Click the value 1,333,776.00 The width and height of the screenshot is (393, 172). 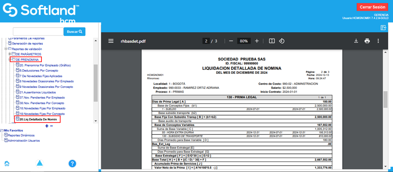point(323,167)
